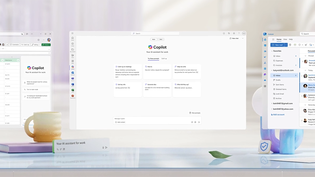Click the Search box in Outlook window
315x177 pixels.
click(x=308, y=34)
